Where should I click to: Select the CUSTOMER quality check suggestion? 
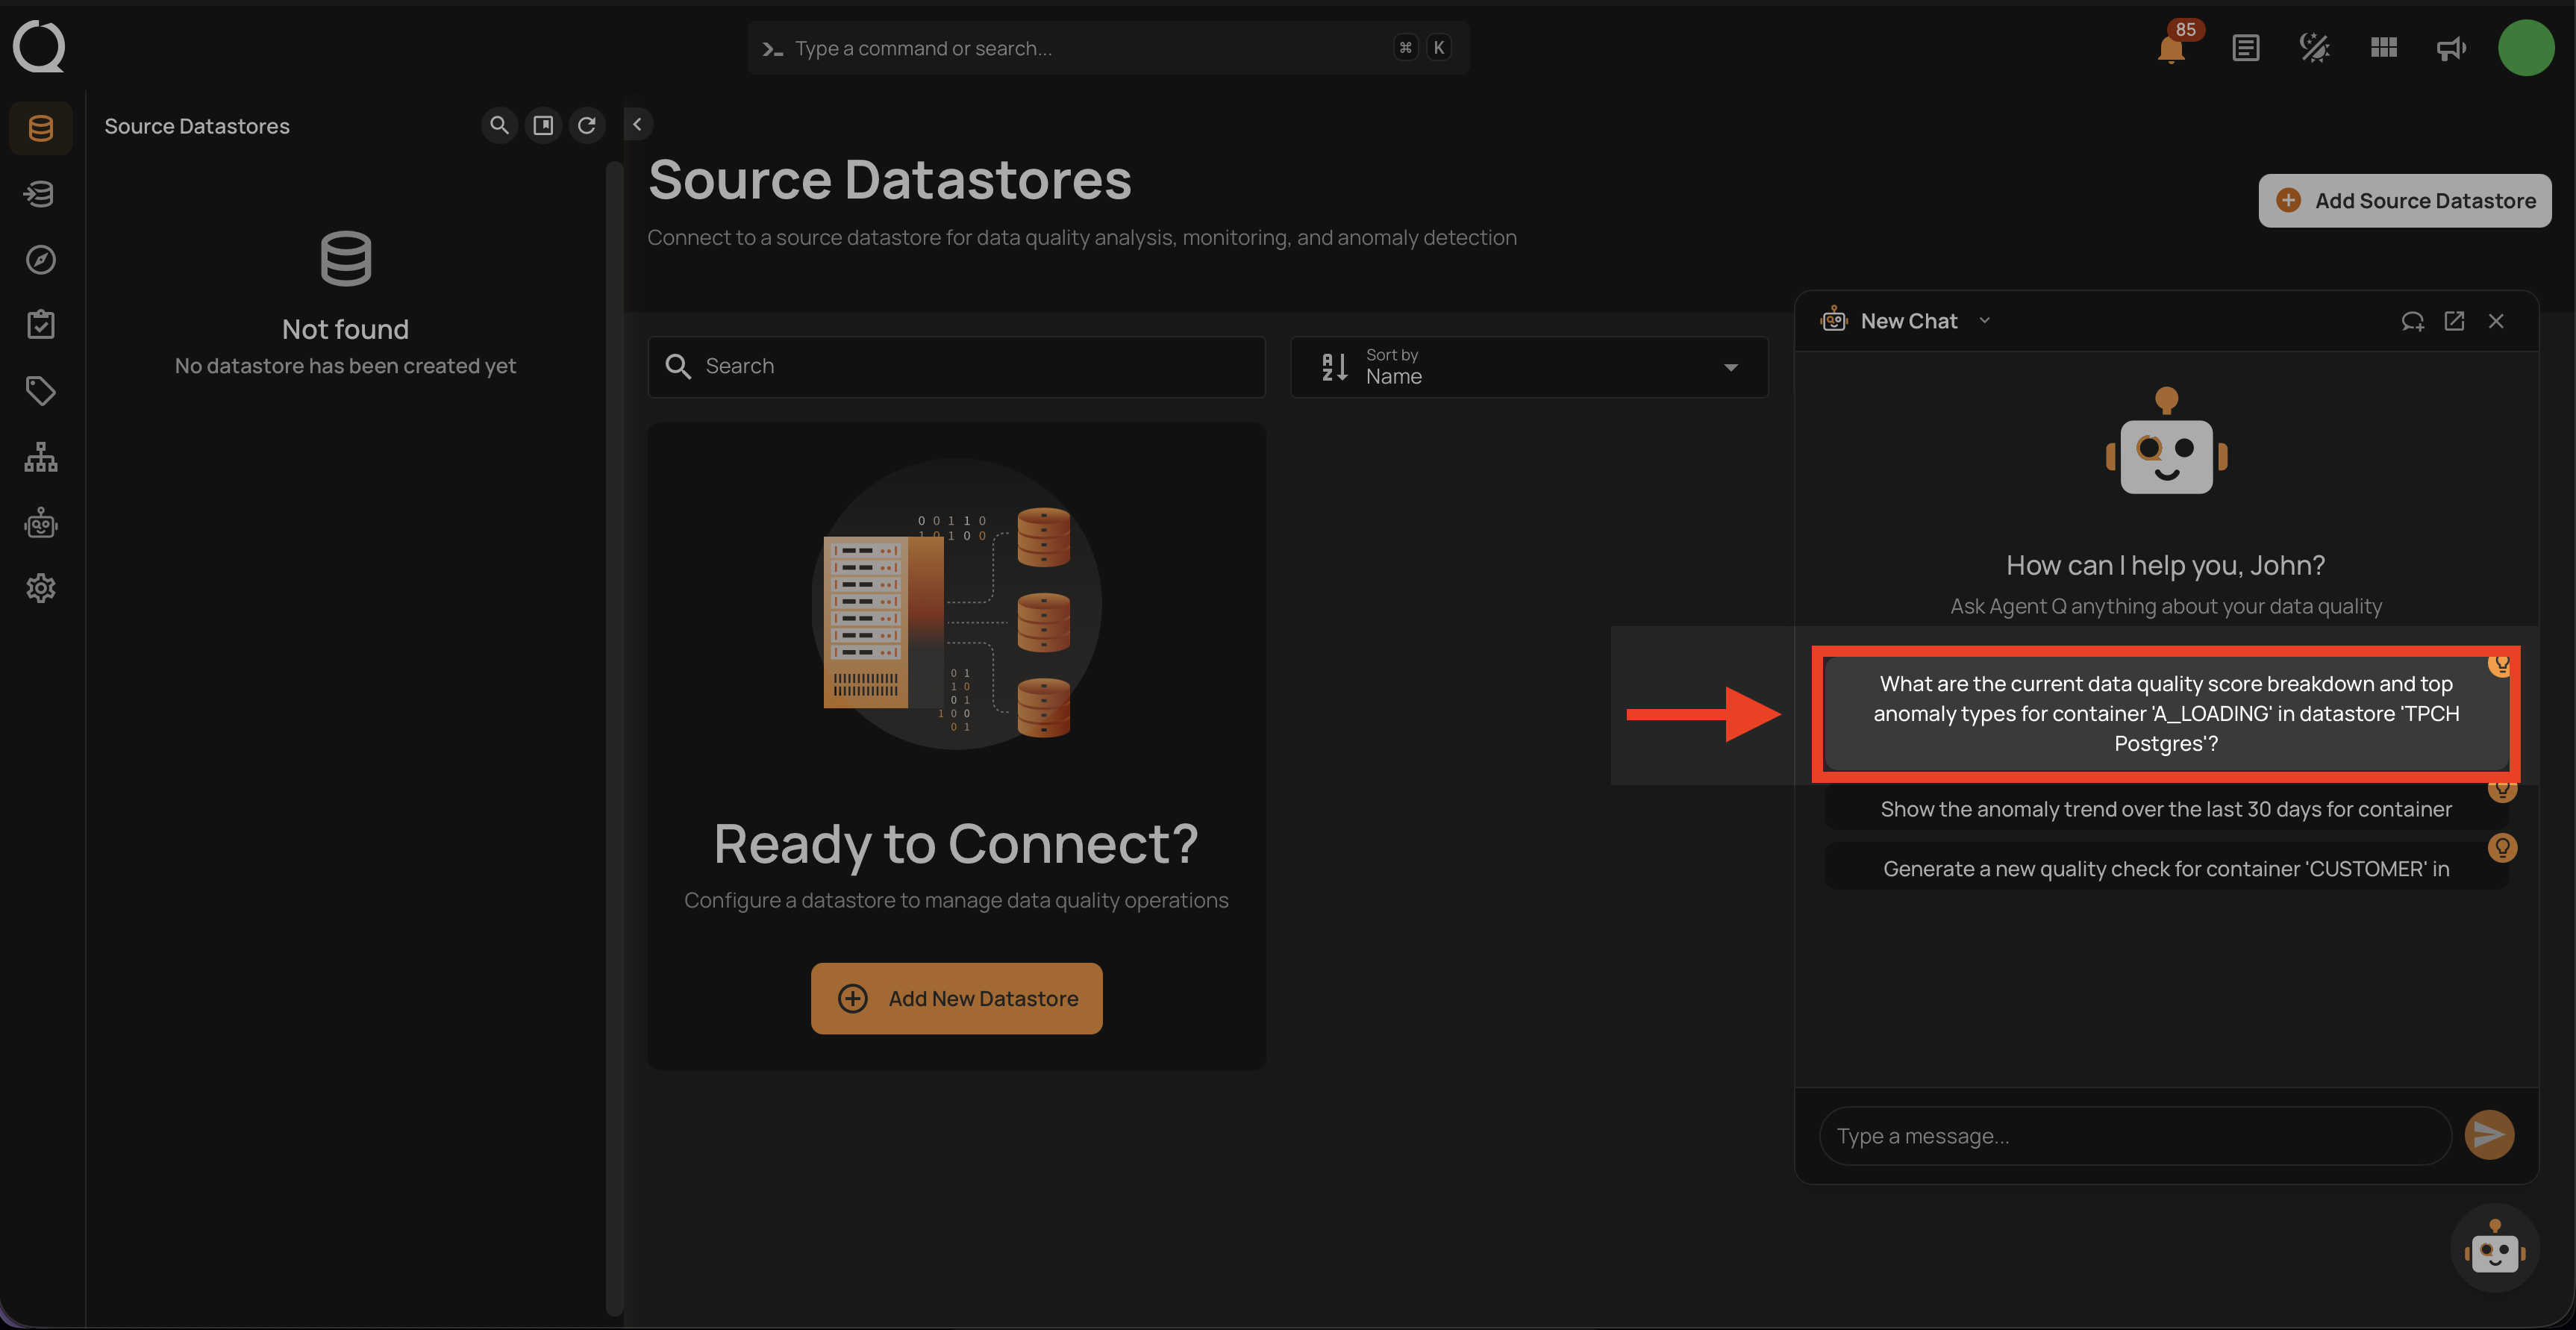coord(2165,868)
